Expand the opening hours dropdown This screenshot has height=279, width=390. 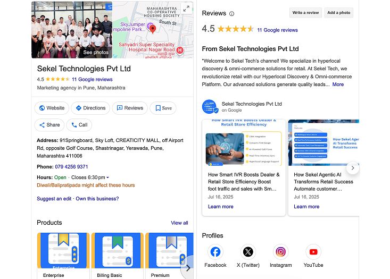(107, 177)
